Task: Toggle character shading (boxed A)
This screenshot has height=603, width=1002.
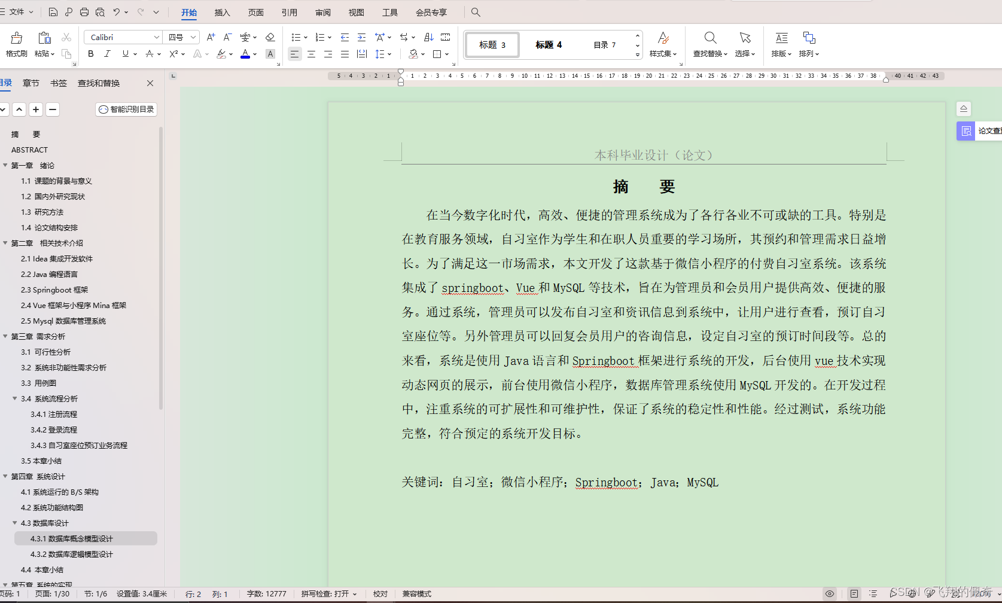Action: point(270,54)
